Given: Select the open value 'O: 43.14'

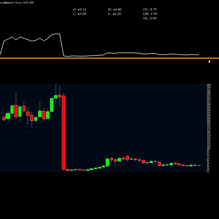Looking at the screenshot, I should (79, 10).
